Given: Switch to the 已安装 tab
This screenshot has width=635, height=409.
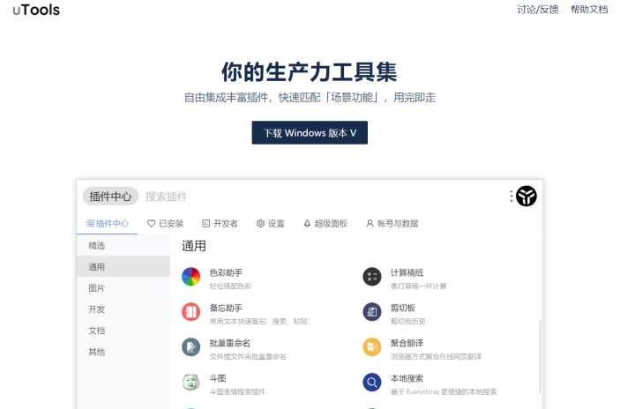Looking at the screenshot, I should click(165, 224).
